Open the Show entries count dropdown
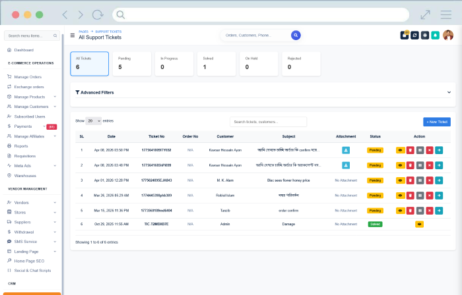Image resolution: width=462 pixels, height=295 pixels. click(93, 121)
